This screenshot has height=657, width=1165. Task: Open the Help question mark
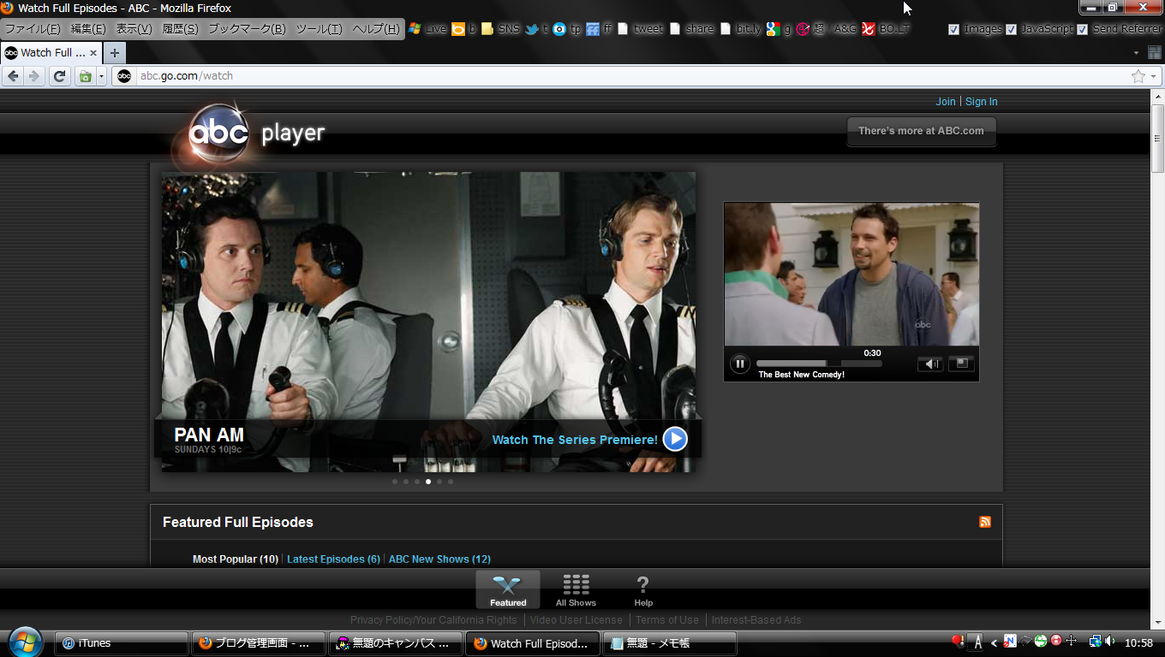[x=643, y=589]
